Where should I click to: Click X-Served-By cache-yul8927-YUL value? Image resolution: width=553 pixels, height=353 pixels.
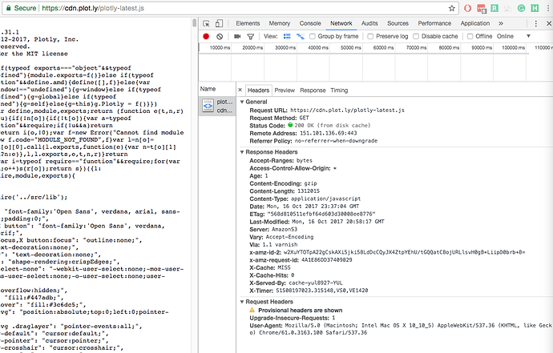[316, 283]
